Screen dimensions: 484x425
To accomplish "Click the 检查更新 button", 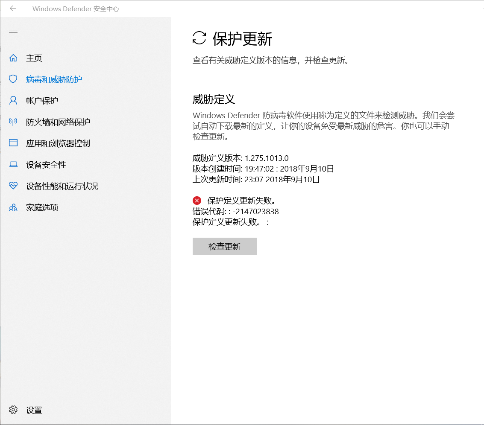I will (x=225, y=247).
